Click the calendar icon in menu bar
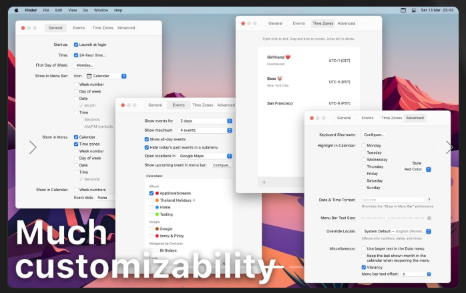466x293 pixels. coord(403,10)
